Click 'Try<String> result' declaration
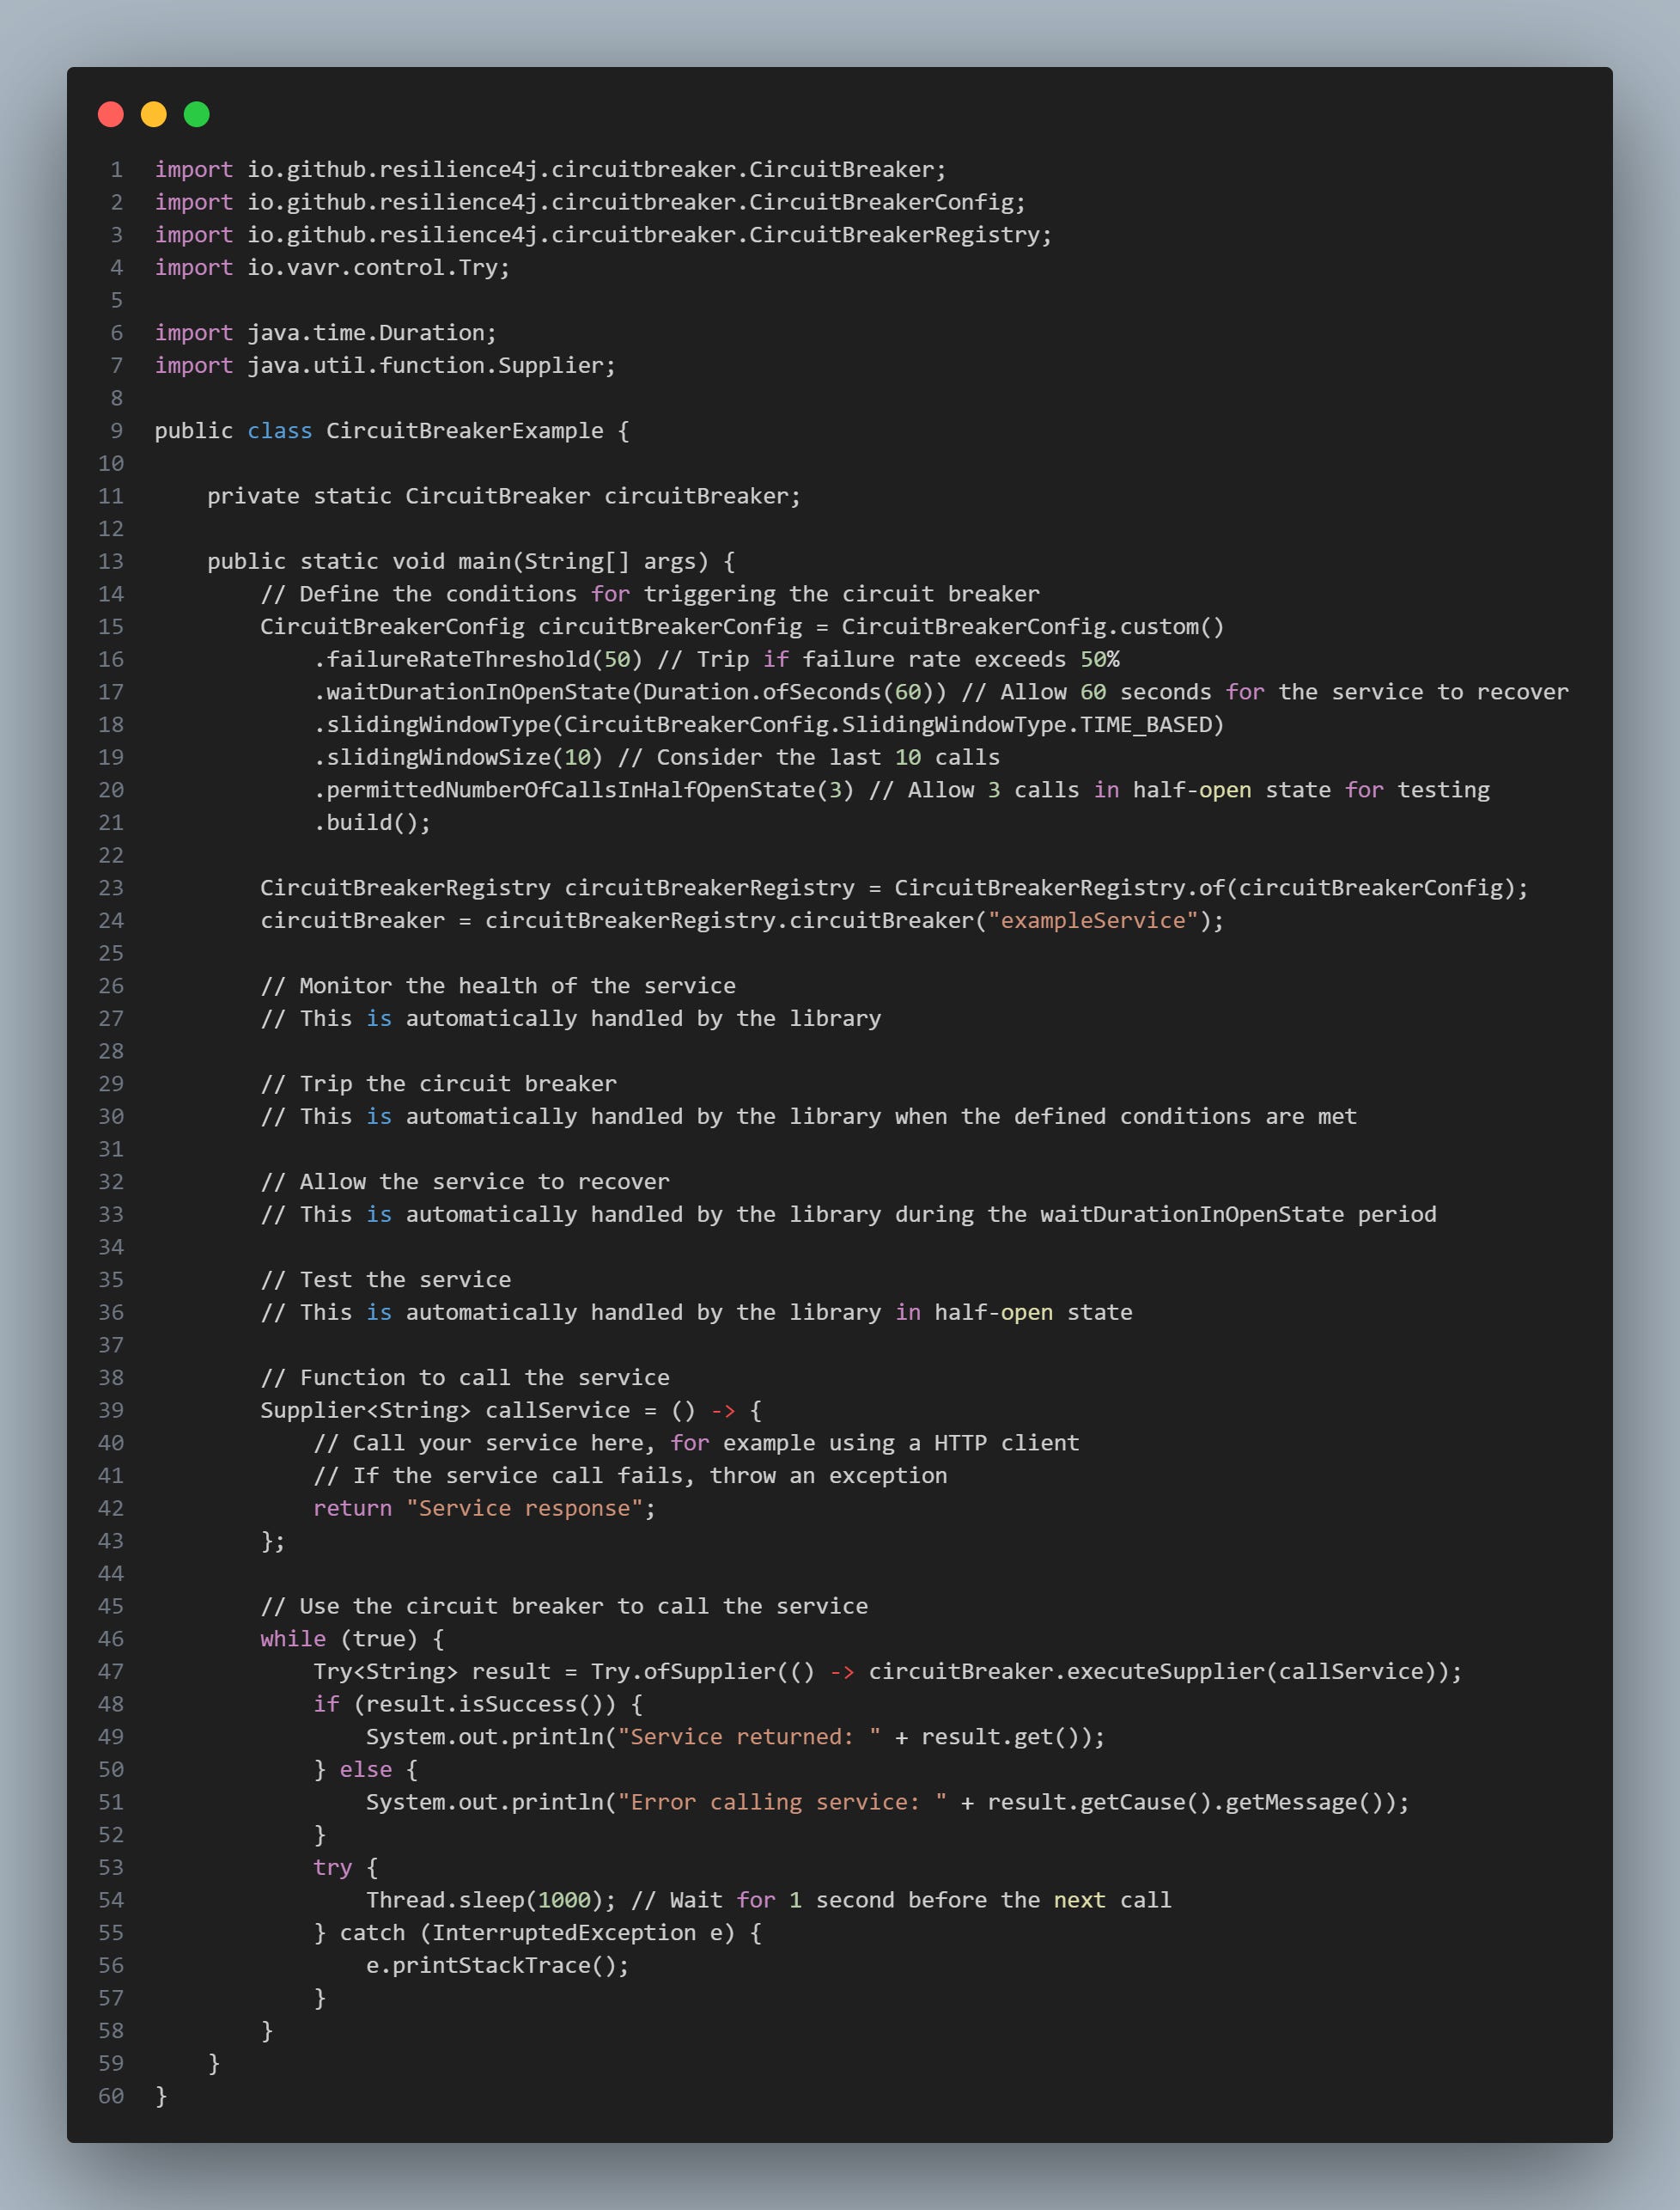Viewport: 1680px width, 2210px height. (x=432, y=1672)
